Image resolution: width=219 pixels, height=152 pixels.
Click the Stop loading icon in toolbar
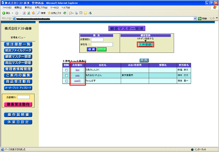24,13
